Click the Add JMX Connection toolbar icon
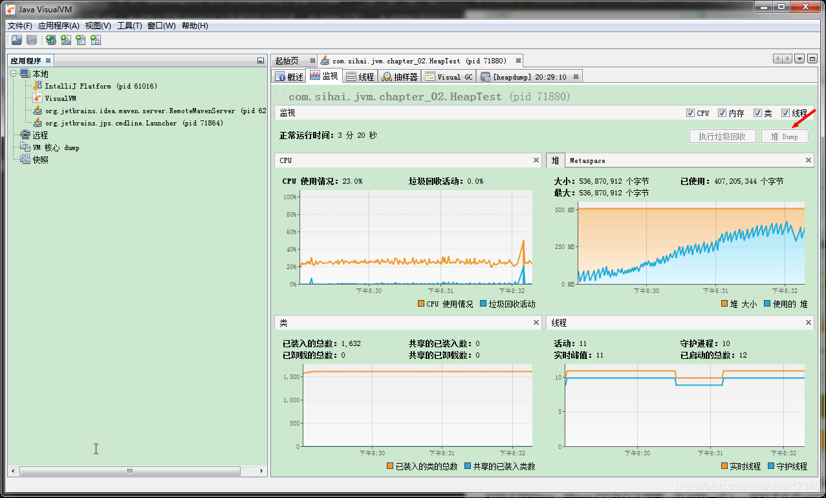This screenshot has width=826, height=498. click(66, 40)
